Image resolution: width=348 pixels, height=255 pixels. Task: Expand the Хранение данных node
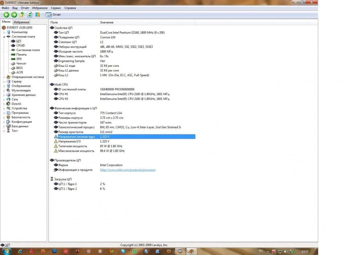coord(4,95)
